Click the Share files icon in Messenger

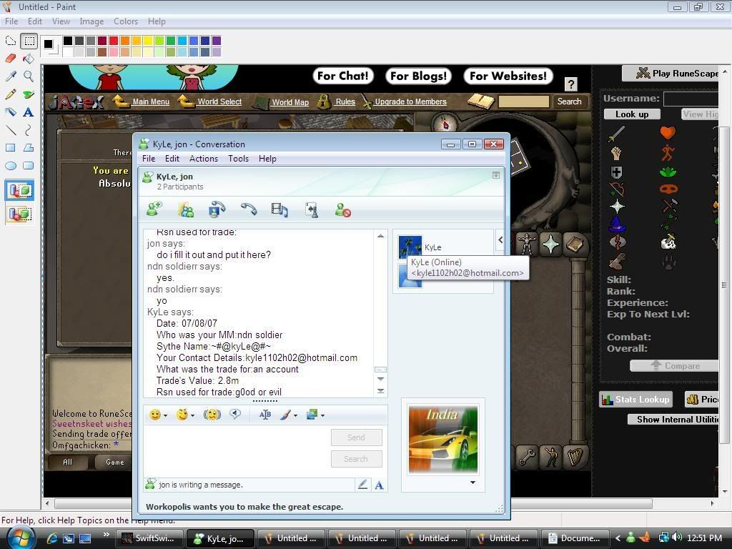(186, 209)
